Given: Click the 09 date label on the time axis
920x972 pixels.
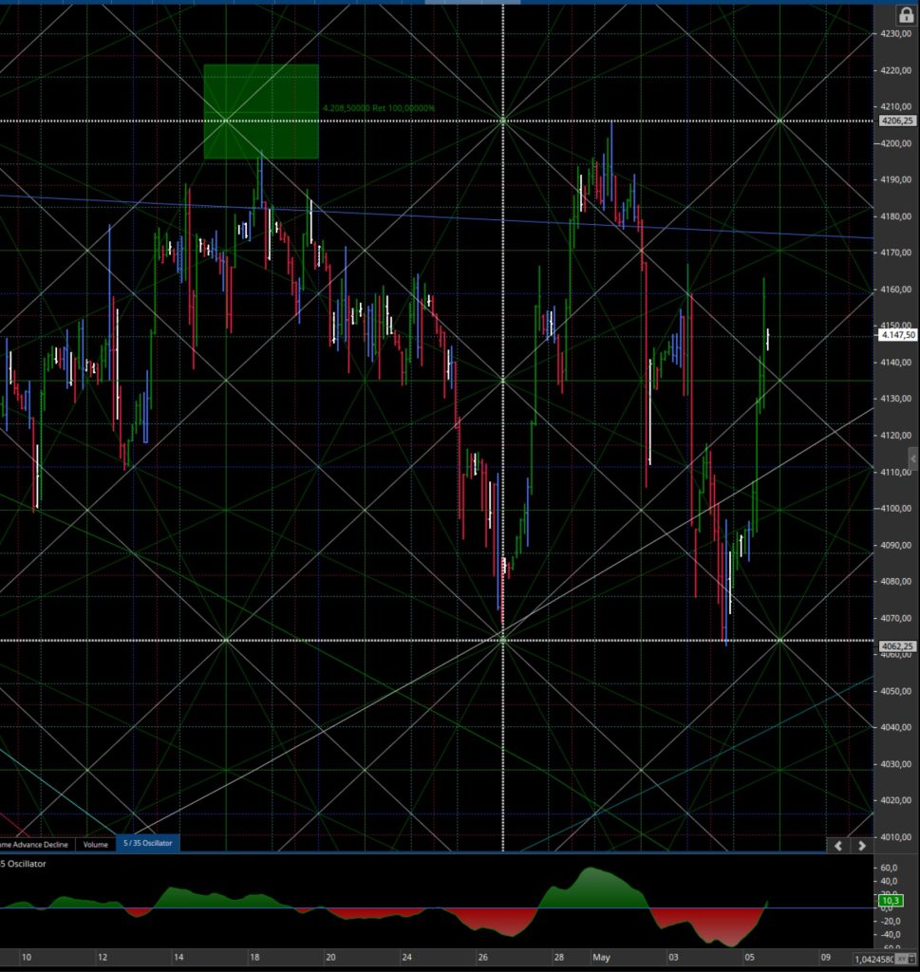Looking at the screenshot, I should (x=825, y=957).
